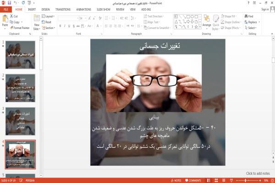
Task: Toggle Underline text formatting
Action: tap(69, 26)
